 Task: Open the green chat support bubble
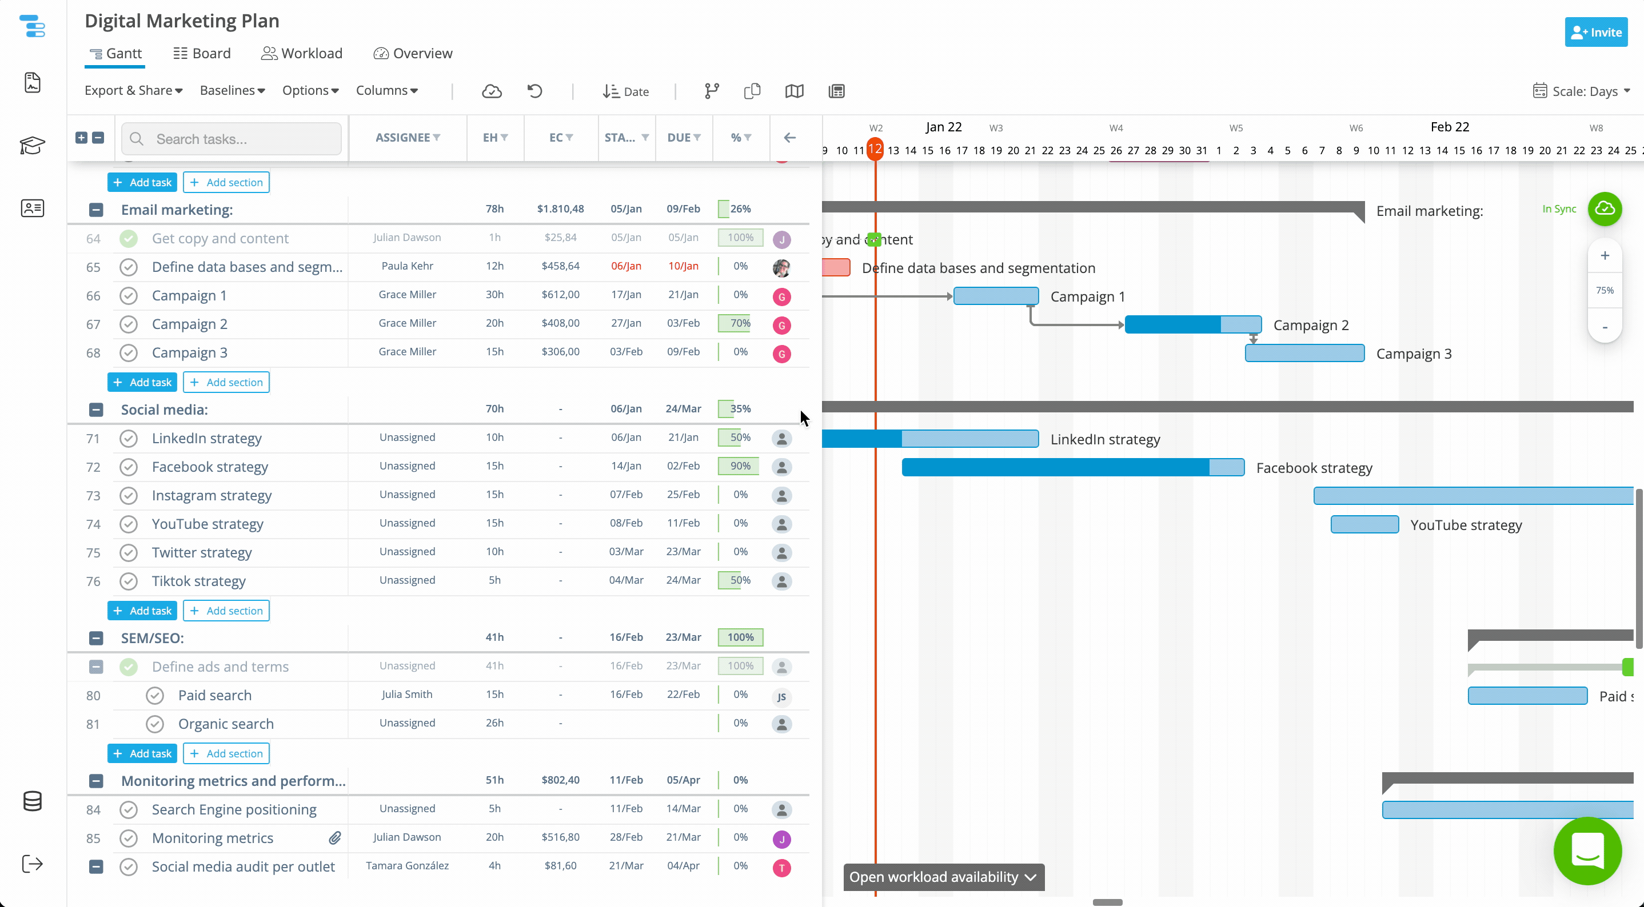[1587, 851]
